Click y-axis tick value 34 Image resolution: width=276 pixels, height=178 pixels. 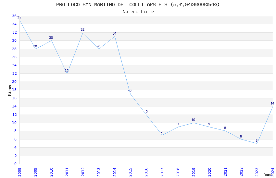(x=14, y=24)
